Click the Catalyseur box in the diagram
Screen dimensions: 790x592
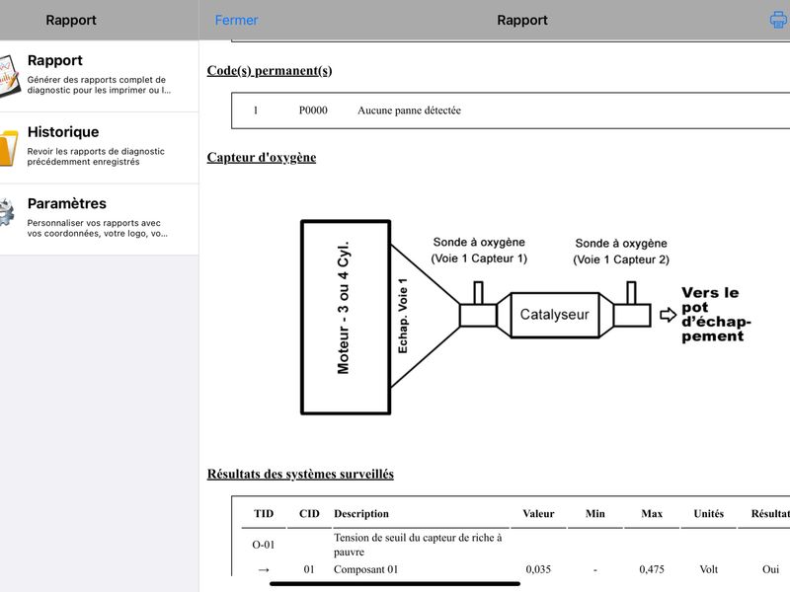tap(555, 315)
